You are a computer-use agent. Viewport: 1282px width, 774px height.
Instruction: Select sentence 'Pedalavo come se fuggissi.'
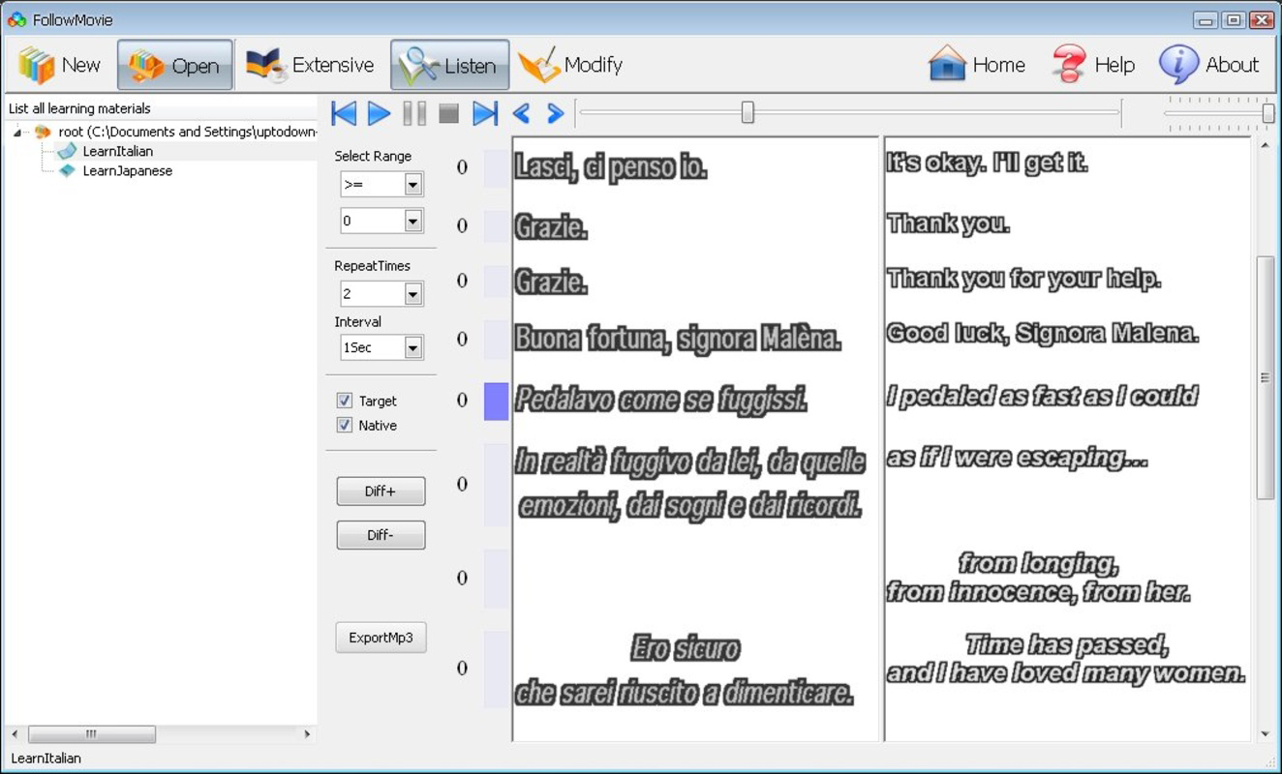(x=661, y=399)
